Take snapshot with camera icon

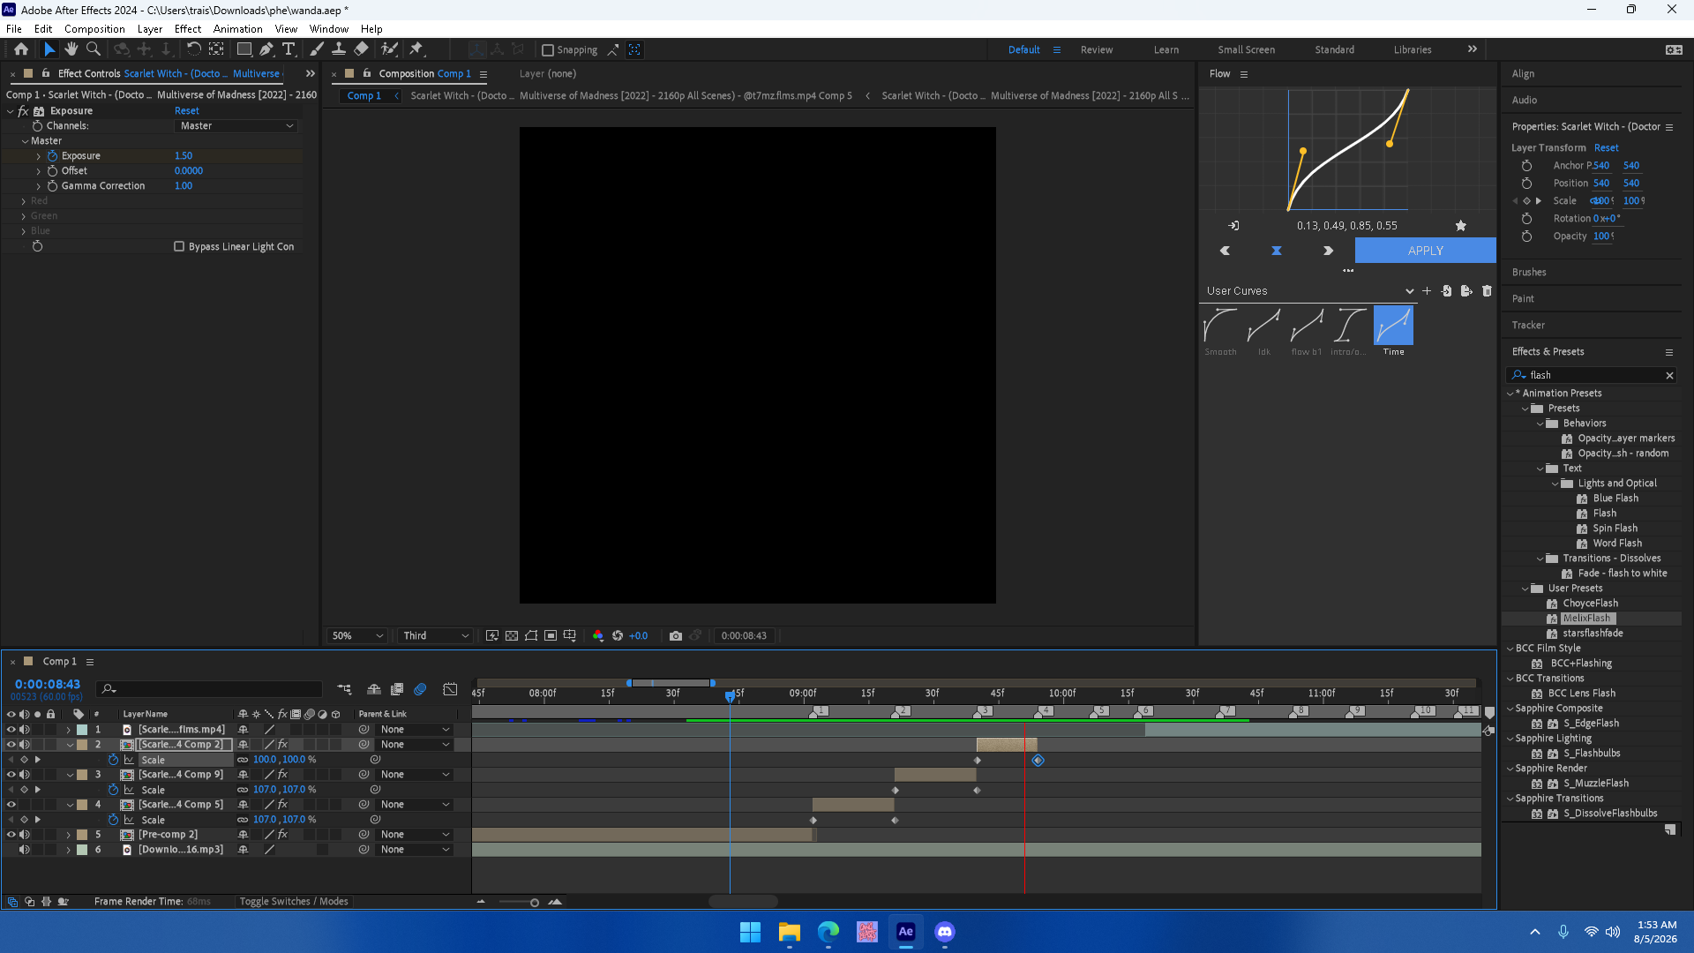tap(676, 635)
